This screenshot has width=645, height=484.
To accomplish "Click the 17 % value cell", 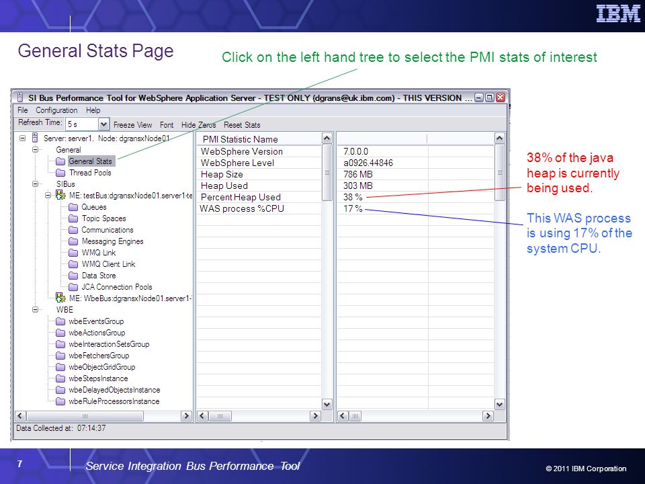I will 382,208.
